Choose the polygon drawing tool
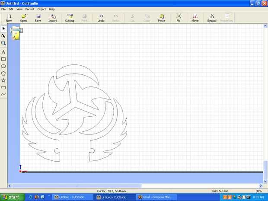The height and width of the screenshot is (201, 268). 3,73
